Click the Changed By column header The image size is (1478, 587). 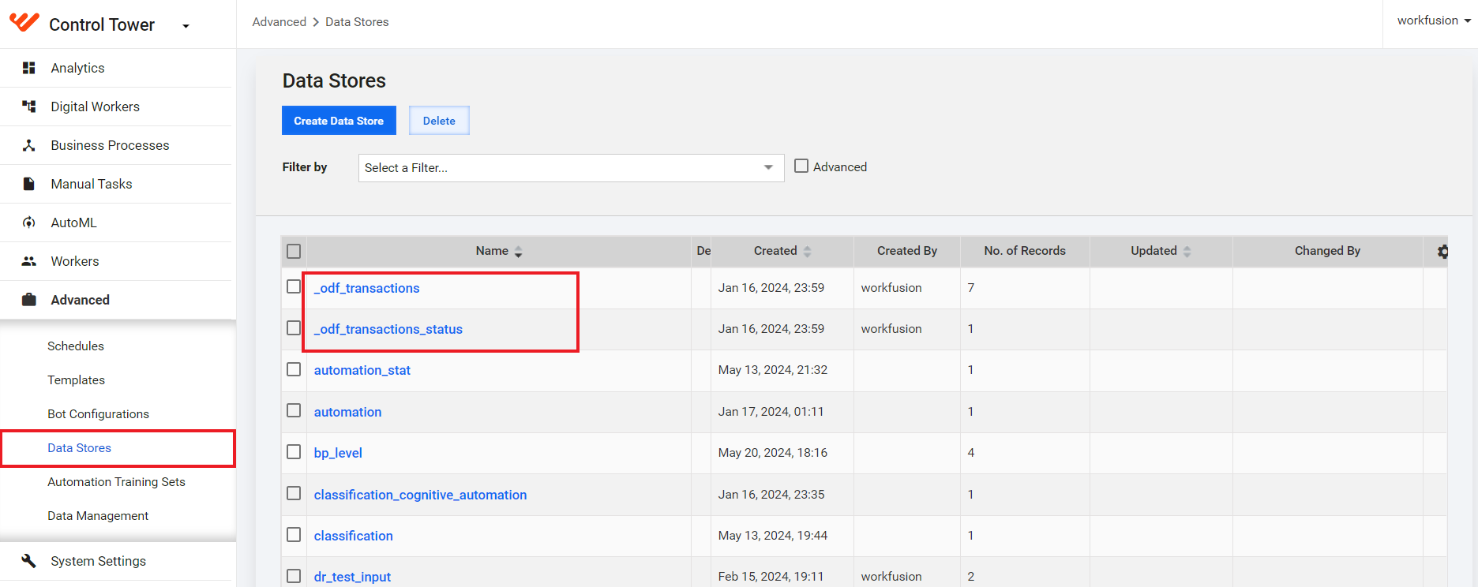pyautogui.click(x=1327, y=251)
